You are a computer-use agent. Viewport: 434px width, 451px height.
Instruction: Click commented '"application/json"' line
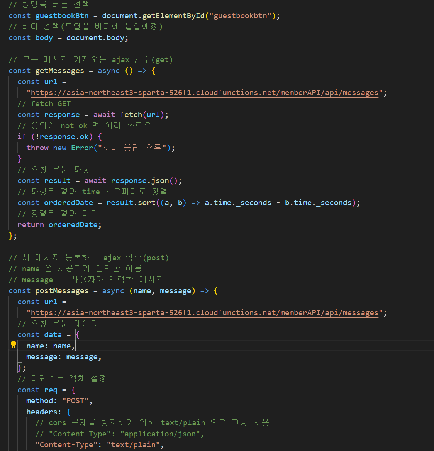[120, 434]
